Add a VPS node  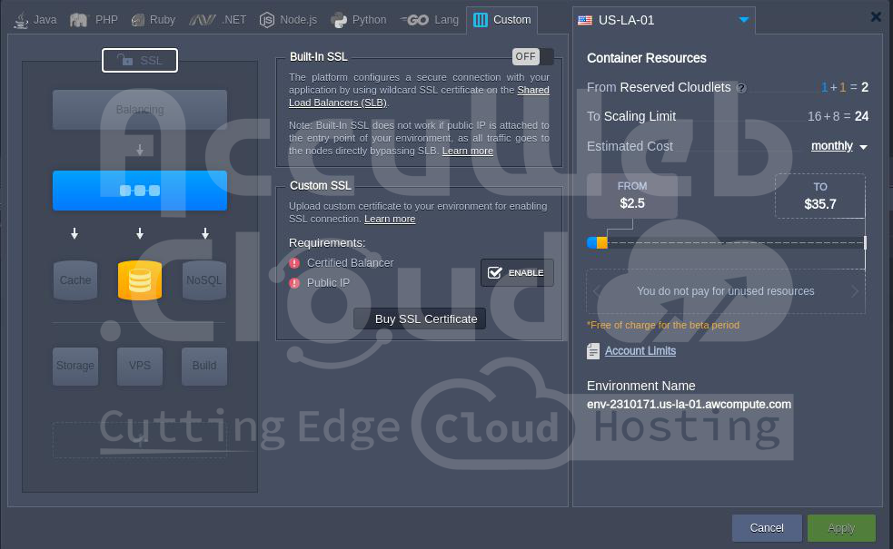[x=140, y=366]
